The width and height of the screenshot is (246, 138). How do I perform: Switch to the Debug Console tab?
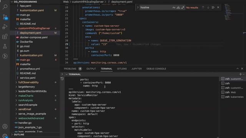click(156, 69)
